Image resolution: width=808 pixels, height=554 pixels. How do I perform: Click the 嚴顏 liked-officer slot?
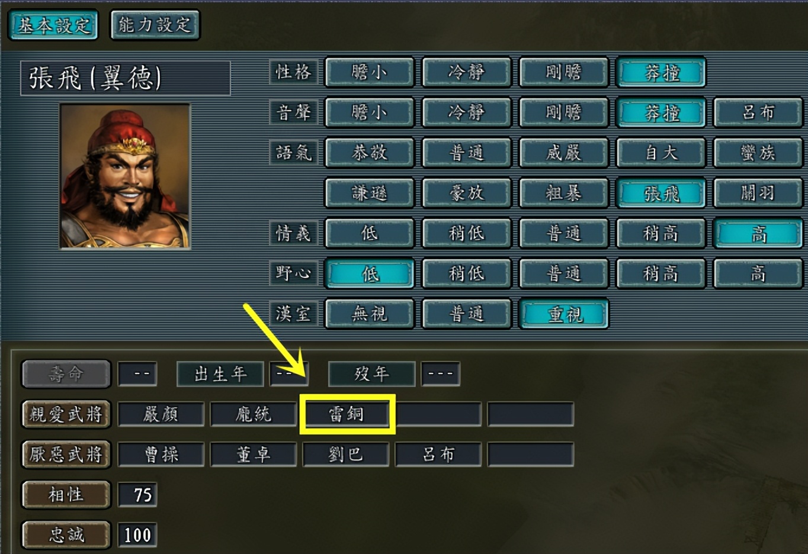[161, 414]
